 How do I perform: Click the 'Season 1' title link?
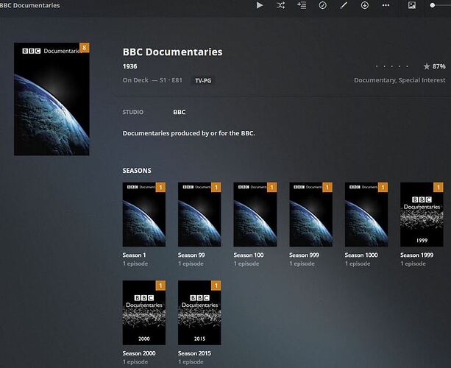tap(134, 255)
